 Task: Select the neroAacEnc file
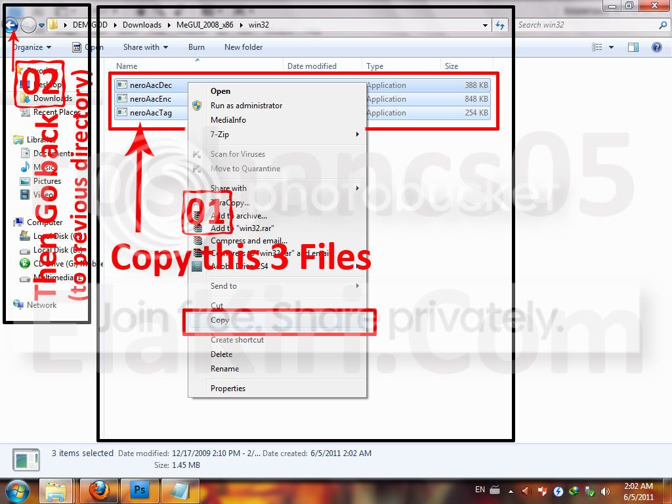(x=150, y=99)
